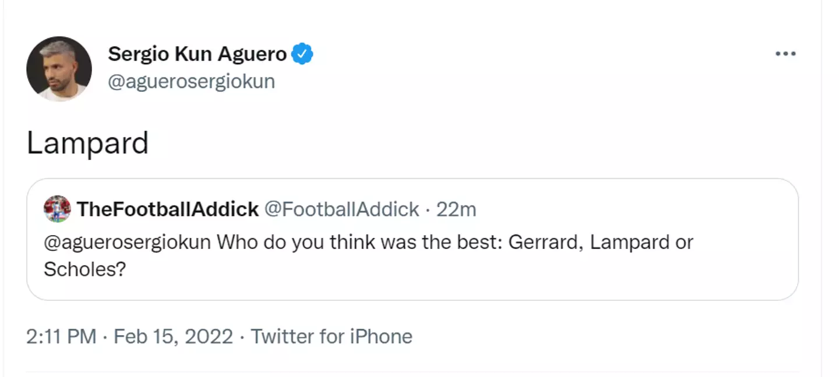Click the blue verified badge
This screenshot has height=377, width=839.
coord(302,54)
